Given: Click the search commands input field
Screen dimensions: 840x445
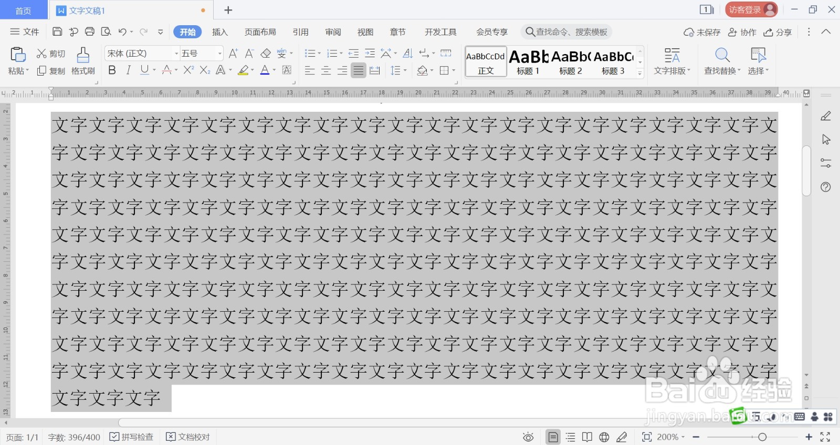Looking at the screenshot, I should click(566, 32).
